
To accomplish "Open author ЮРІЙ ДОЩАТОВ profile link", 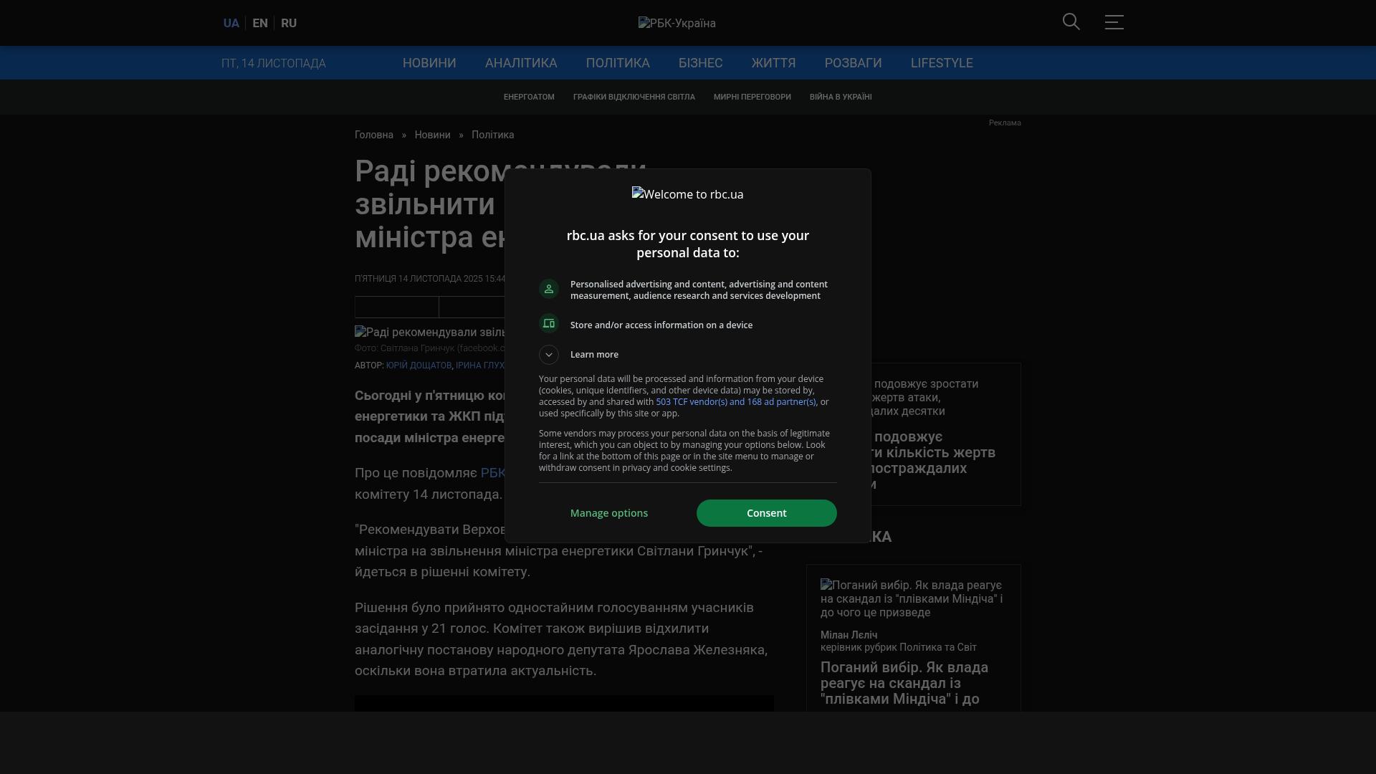I will (x=419, y=365).
